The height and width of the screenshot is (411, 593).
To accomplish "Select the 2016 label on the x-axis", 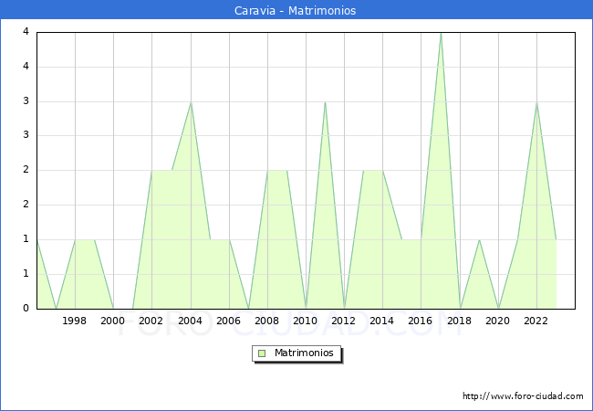I will [x=421, y=321].
